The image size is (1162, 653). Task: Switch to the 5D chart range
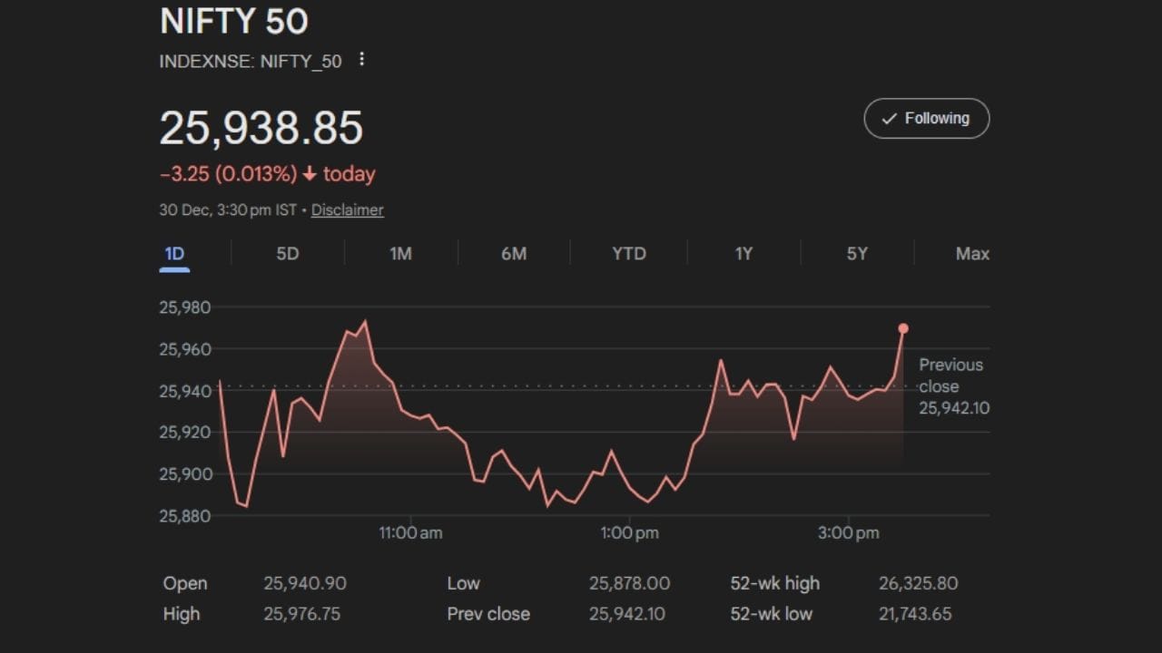tap(287, 254)
